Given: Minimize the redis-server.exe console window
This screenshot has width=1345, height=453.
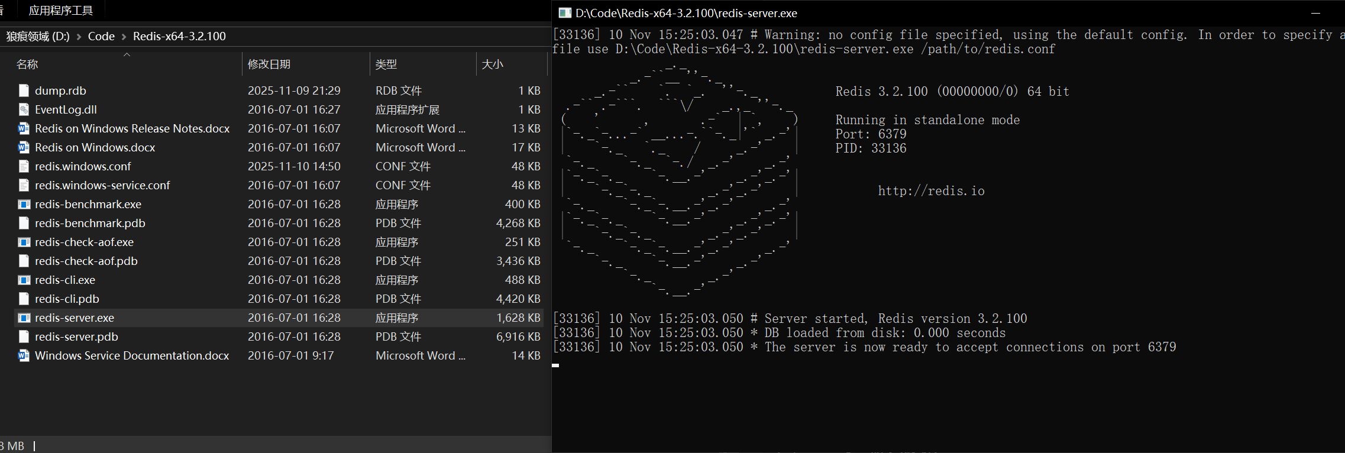Looking at the screenshot, I should [x=1316, y=13].
